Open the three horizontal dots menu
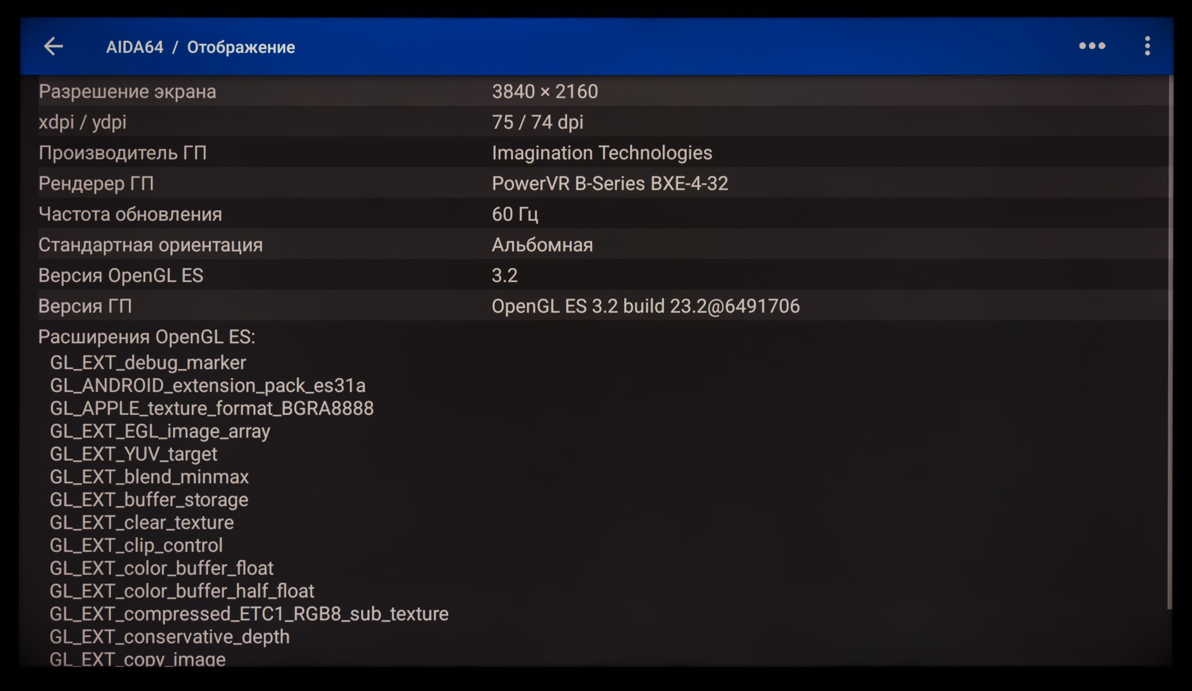Screen dimensions: 1192x691 pos(1092,46)
